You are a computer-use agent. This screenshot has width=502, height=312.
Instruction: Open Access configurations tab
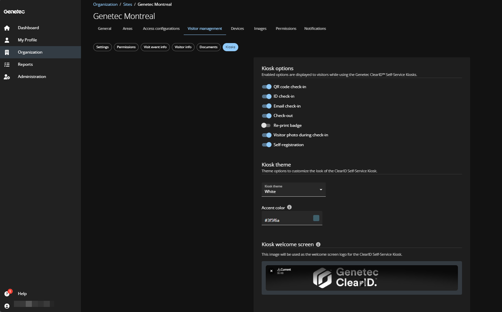pyautogui.click(x=161, y=28)
